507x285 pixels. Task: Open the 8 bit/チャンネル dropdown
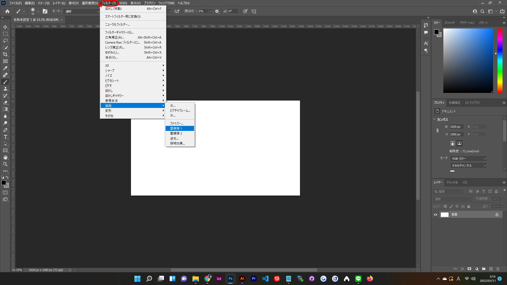coord(468,165)
